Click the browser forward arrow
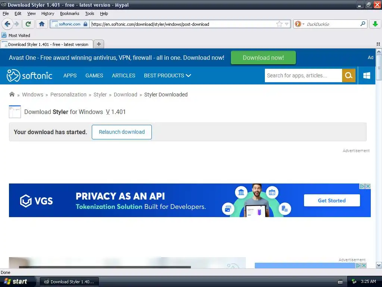 tap(16, 24)
